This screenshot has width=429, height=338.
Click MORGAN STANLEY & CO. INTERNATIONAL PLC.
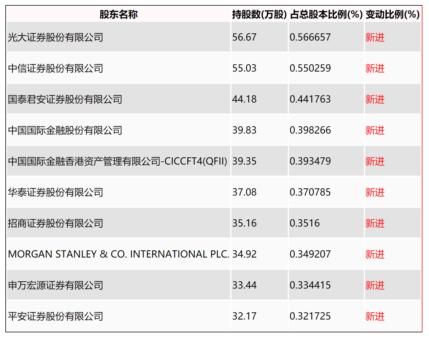pyautogui.click(x=119, y=254)
